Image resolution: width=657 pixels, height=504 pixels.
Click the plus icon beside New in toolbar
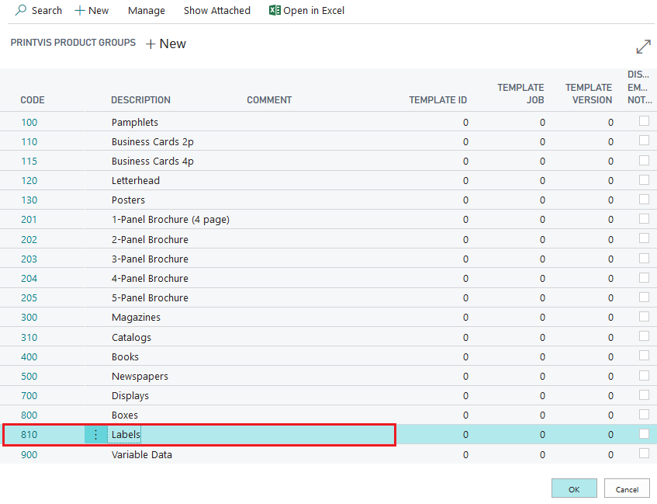point(79,11)
